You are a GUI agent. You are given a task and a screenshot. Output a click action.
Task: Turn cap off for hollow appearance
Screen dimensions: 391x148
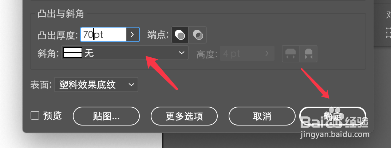click(198, 35)
